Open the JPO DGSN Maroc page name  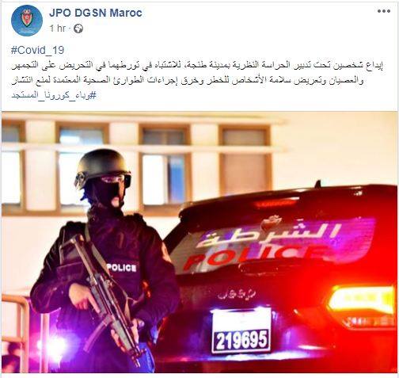pos(96,13)
